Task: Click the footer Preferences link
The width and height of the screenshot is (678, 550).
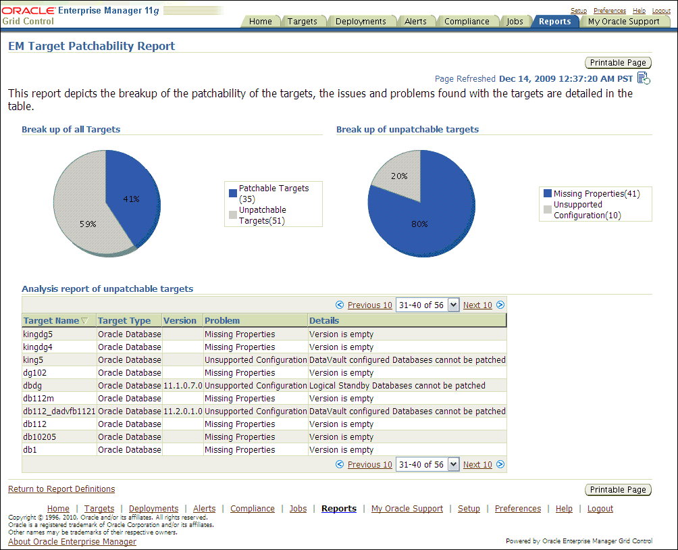Action: [517, 509]
